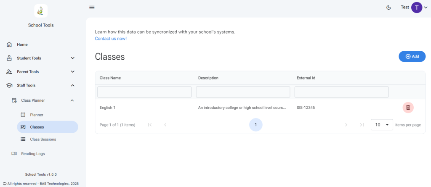Open Class Sessions in sidebar
431x187 pixels.
click(x=43, y=139)
